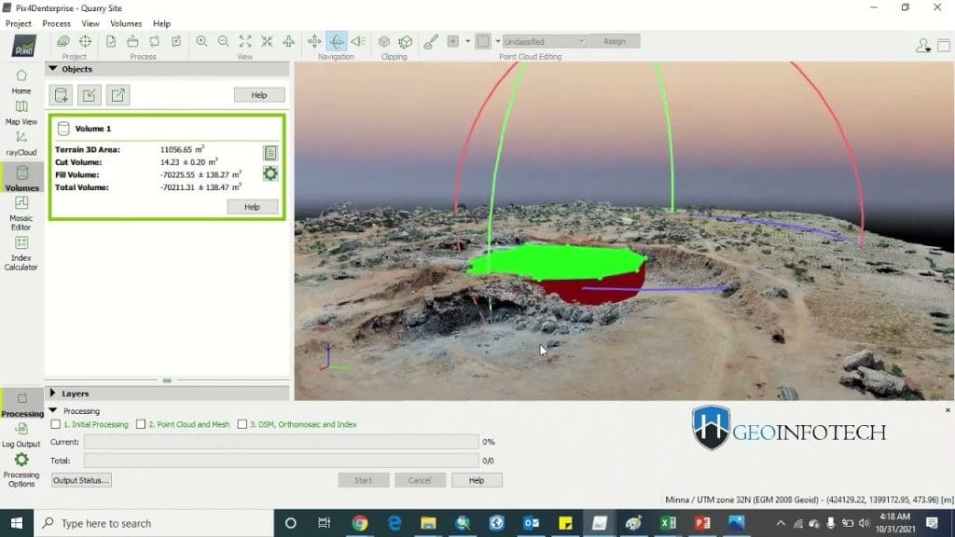Open the Unclassified point group dropdown
Viewport: 955px width, 537px height.
(544, 41)
